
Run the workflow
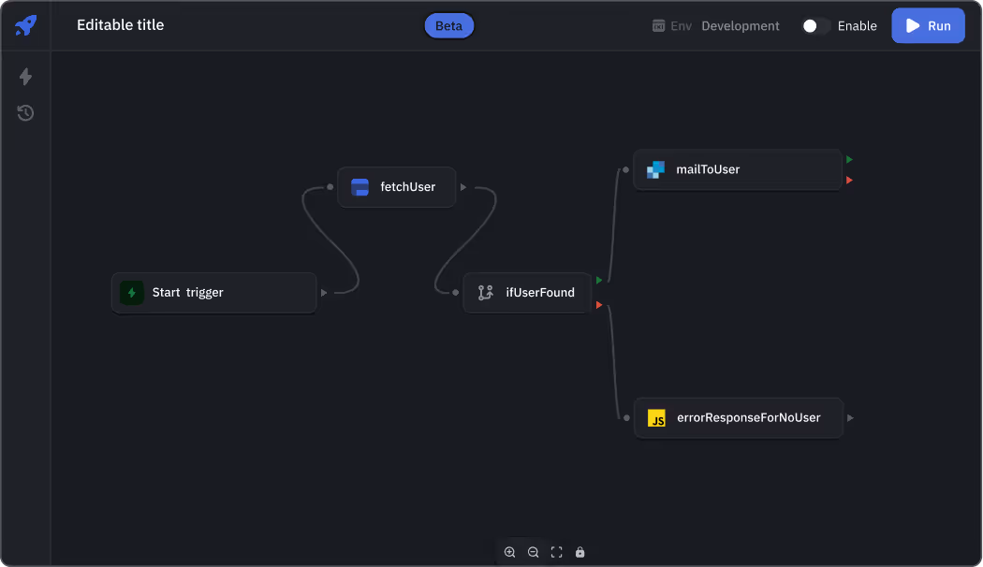[x=928, y=26]
